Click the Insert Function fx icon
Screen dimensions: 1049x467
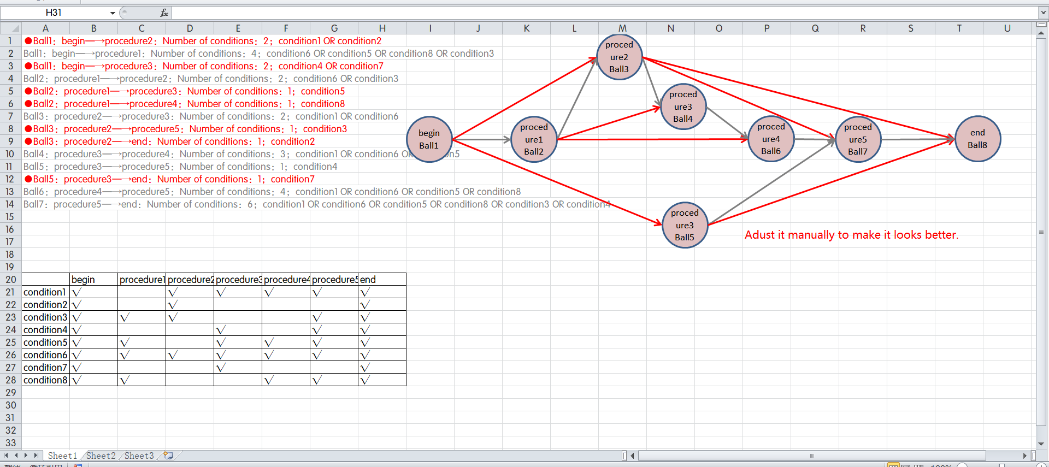point(164,13)
